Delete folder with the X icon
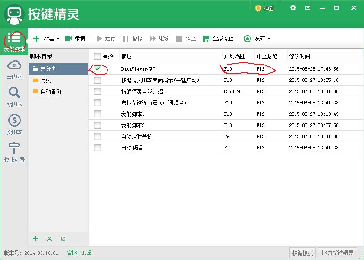 pyautogui.click(x=49, y=239)
